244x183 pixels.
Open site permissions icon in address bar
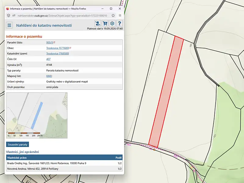14,16
